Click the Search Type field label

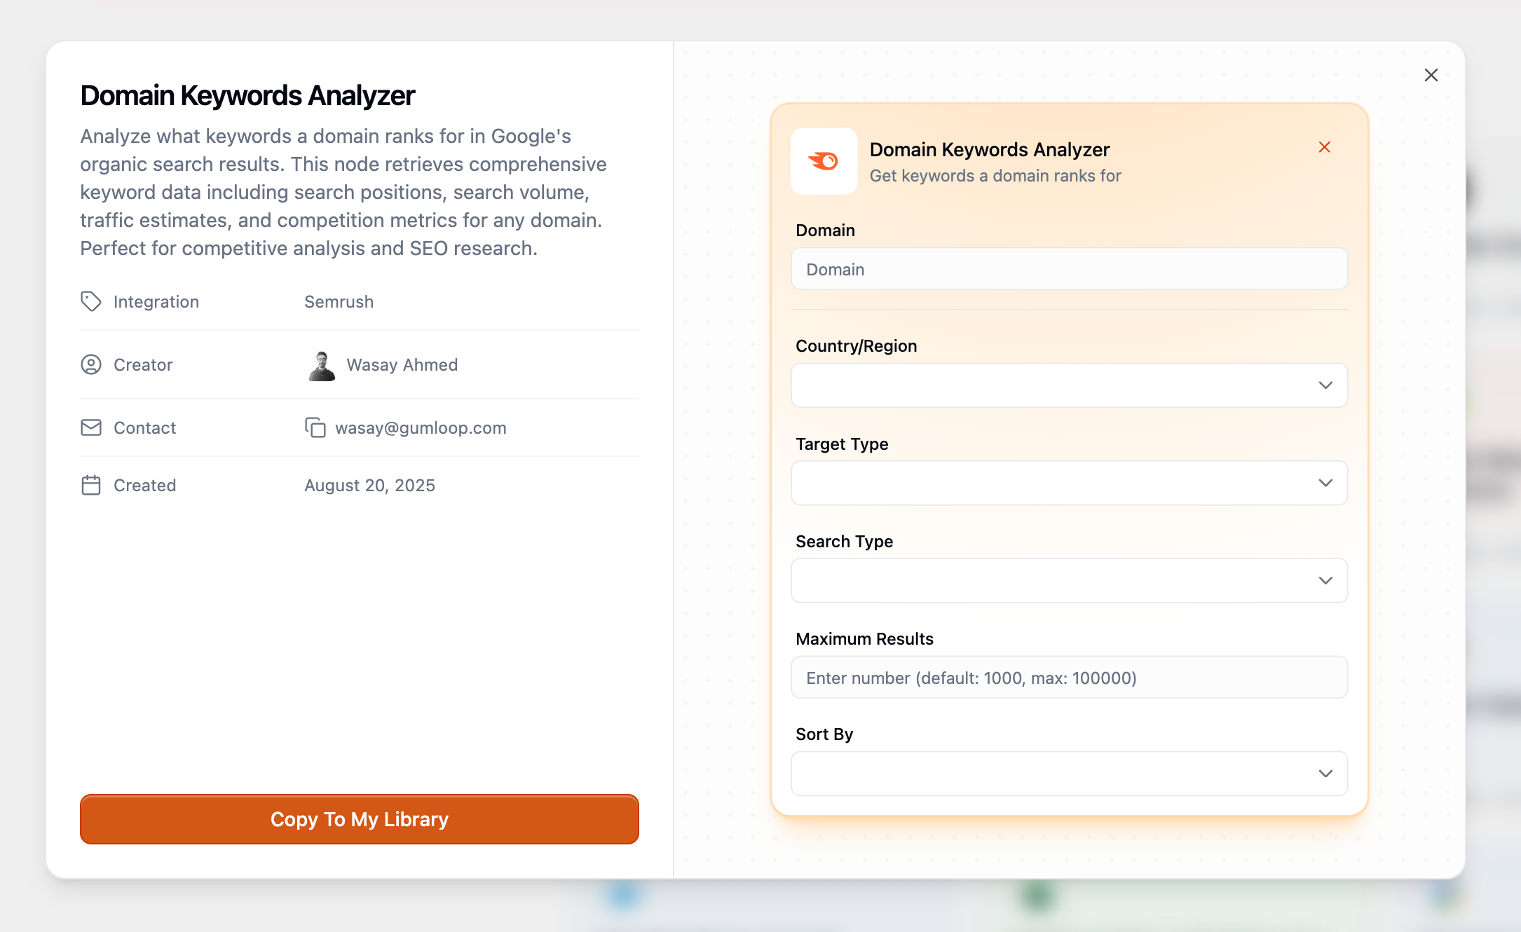845,542
